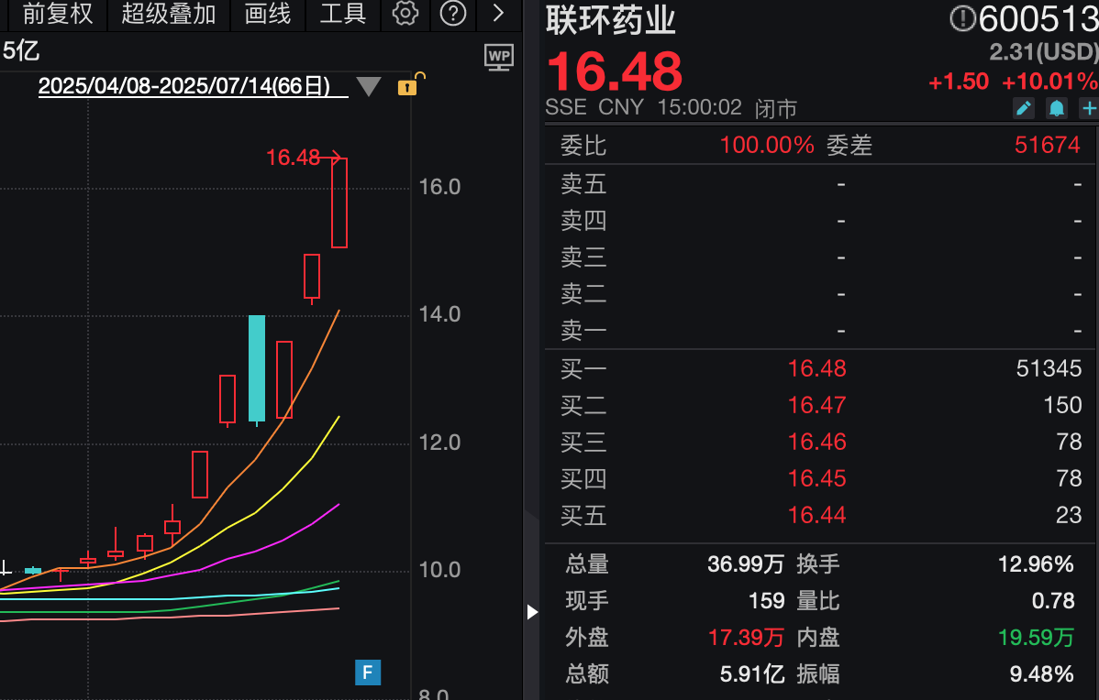Viewport: 1099px width, 700px height.
Task: Open 前复权 adjustment menu
Action: [x=58, y=14]
